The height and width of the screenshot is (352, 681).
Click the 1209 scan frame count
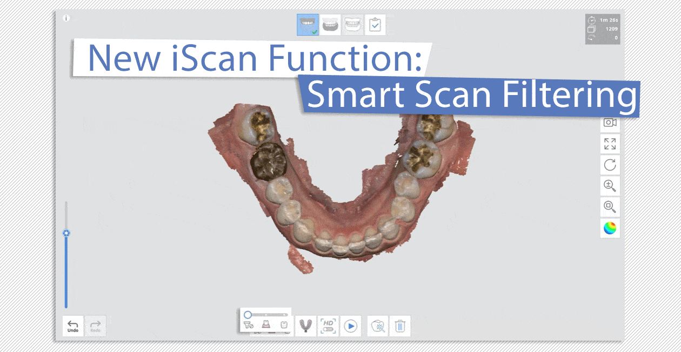[612, 29]
